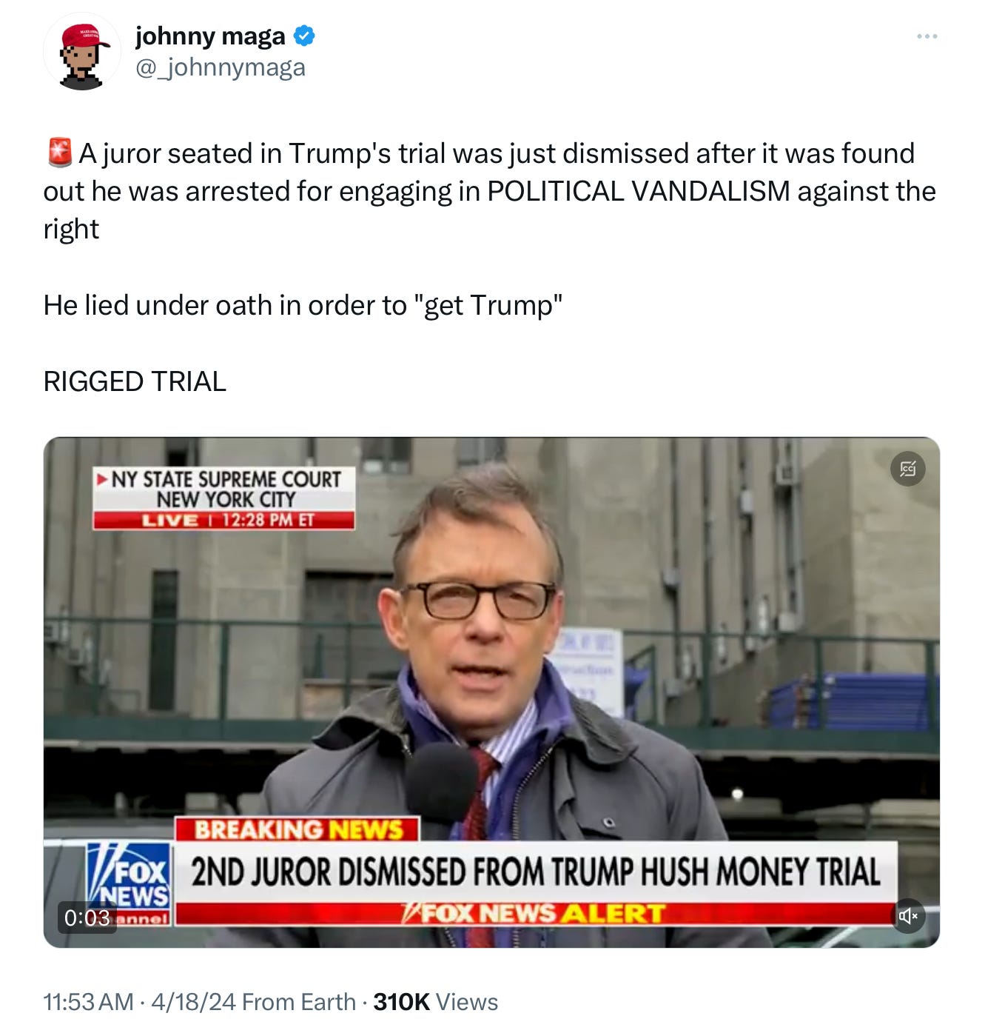Click the BREAKING NEWS red banner

297,829
